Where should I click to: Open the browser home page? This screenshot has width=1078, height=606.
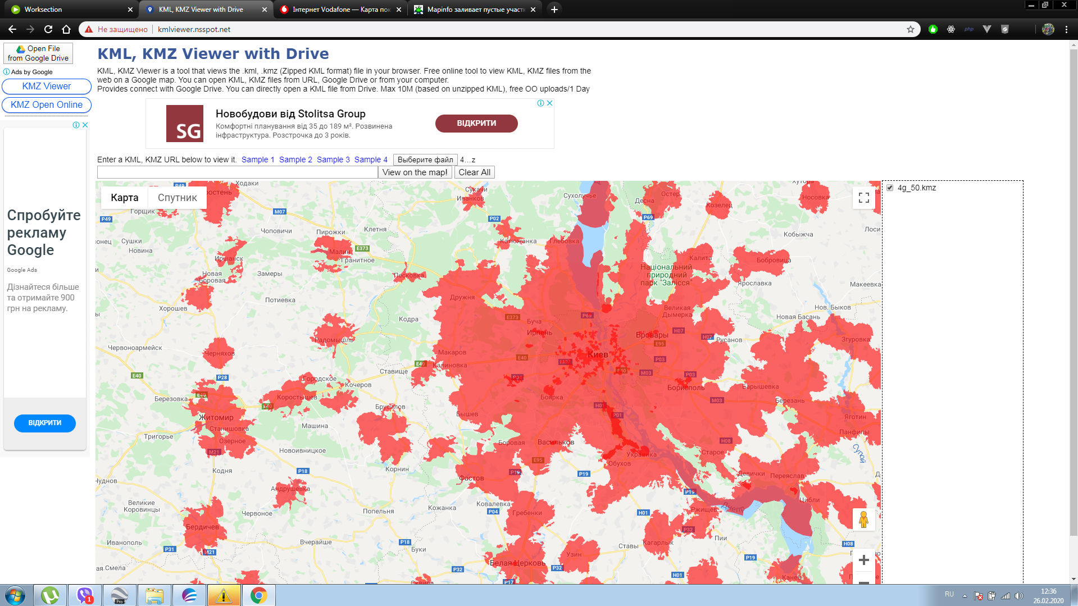66,29
